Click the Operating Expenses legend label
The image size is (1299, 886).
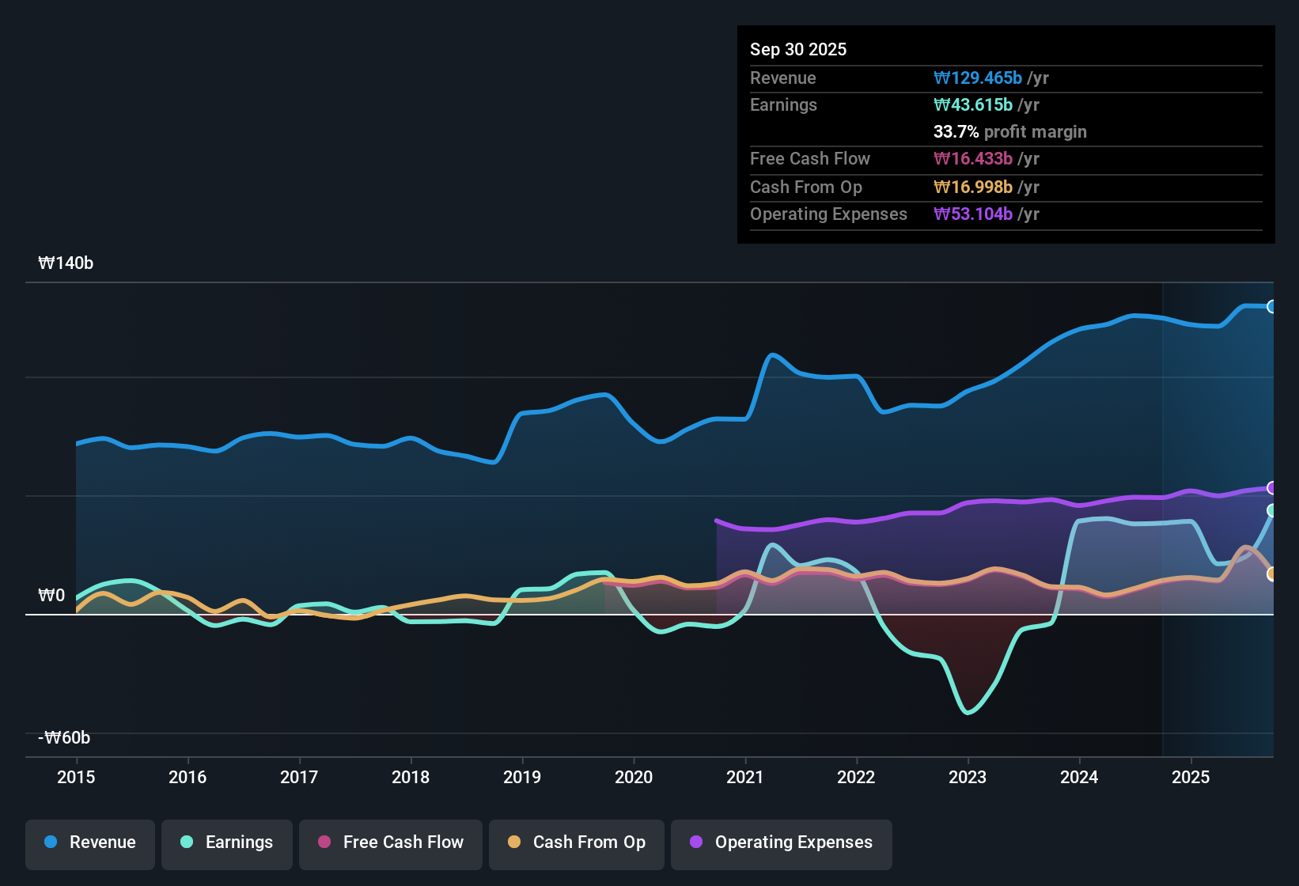coord(793,842)
